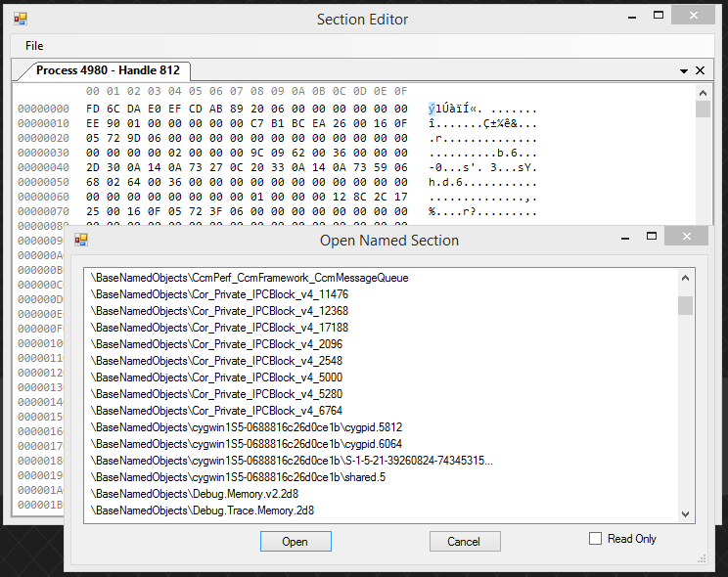Click the section list scrollbar thumb
The image size is (728, 577).
pyautogui.click(x=686, y=305)
